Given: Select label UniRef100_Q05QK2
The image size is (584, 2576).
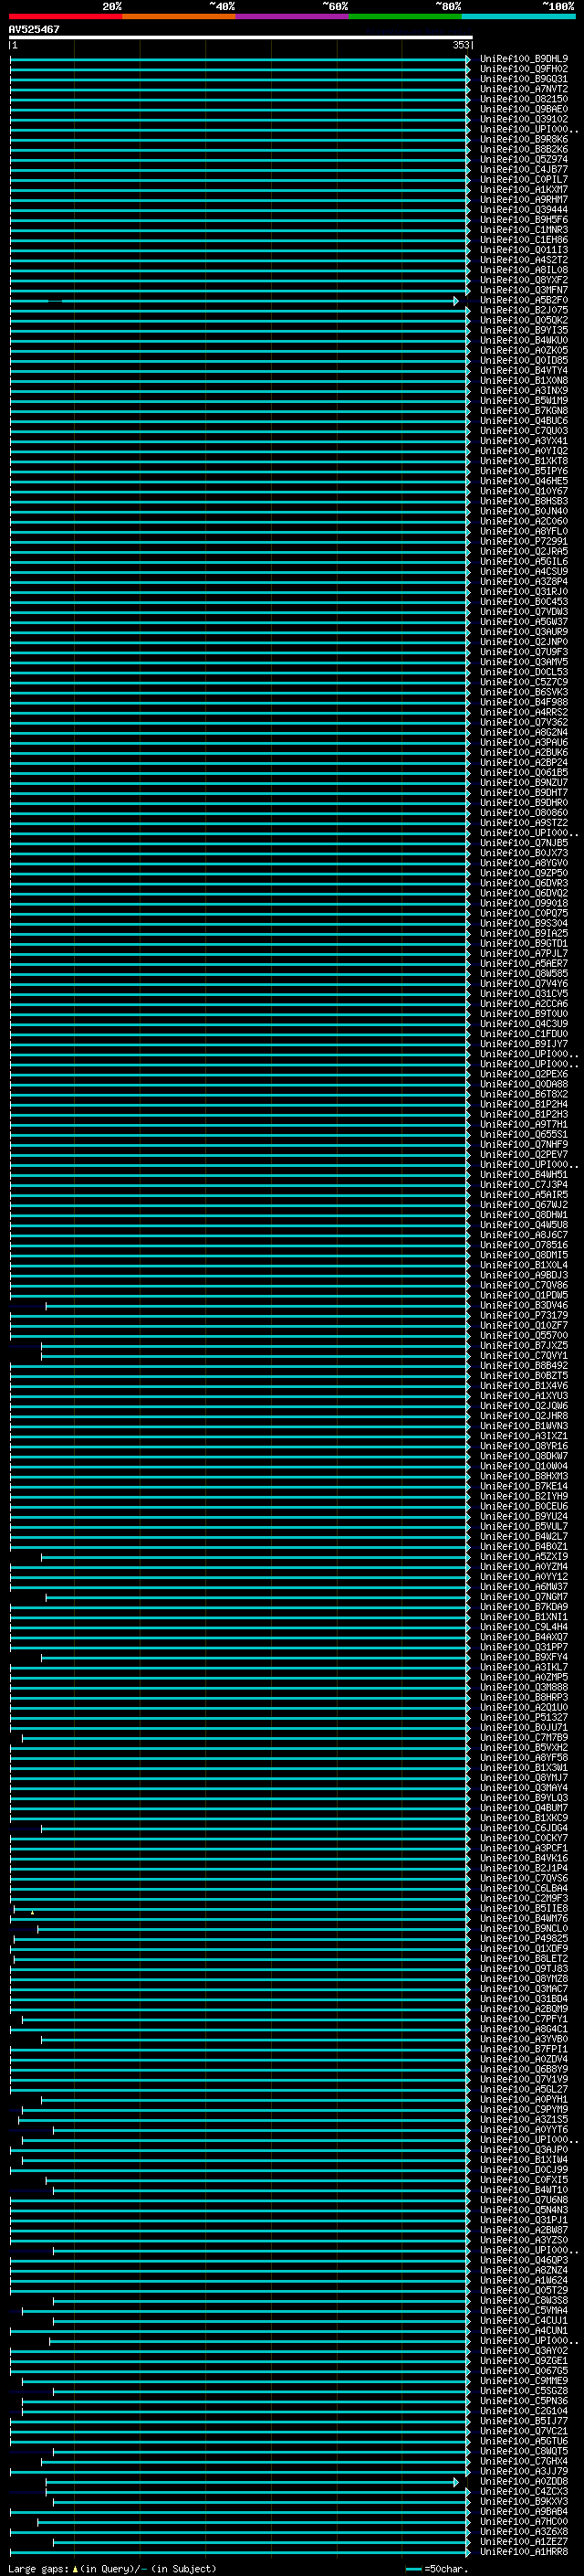Looking at the screenshot, I should (x=524, y=320).
